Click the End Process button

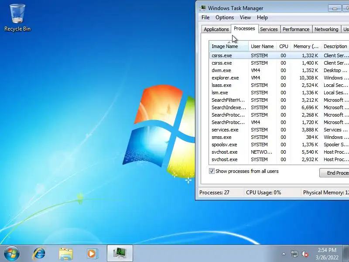[x=334, y=172]
